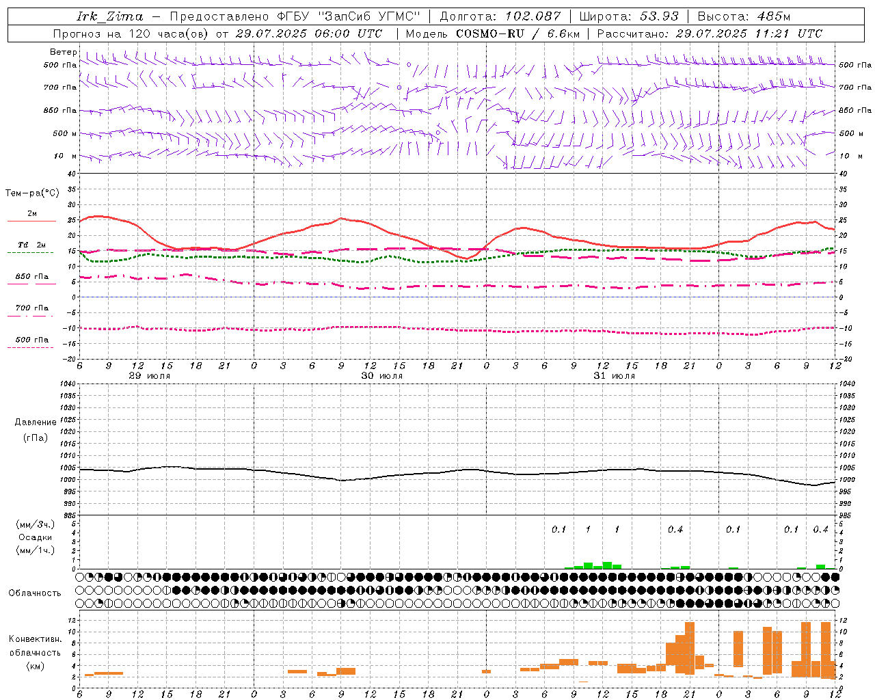This screenshot has width=875, height=700.
Task: Click the '10 м' wind level label on left
Action: (x=66, y=156)
